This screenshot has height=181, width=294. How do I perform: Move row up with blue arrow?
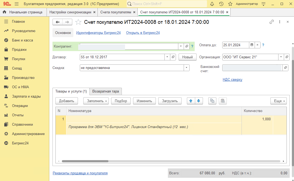(191, 101)
